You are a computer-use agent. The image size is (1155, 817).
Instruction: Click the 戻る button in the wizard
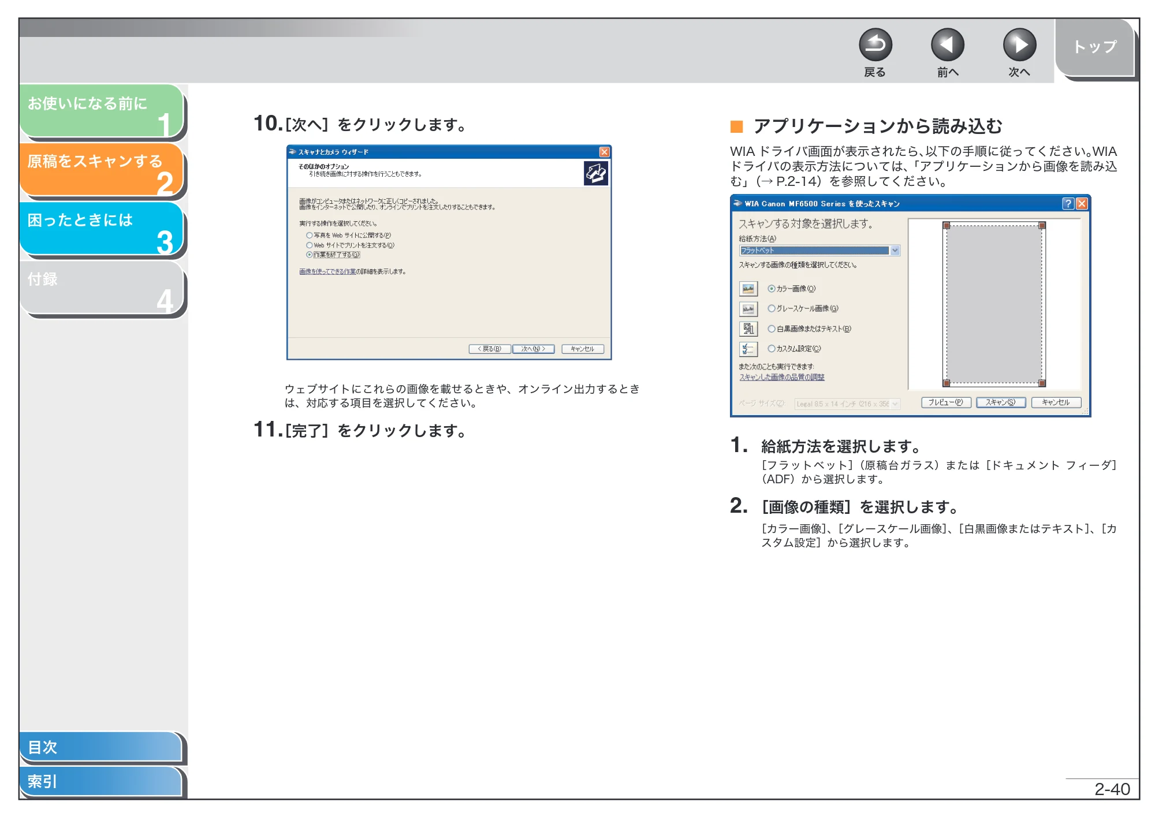[x=490, y=349]
